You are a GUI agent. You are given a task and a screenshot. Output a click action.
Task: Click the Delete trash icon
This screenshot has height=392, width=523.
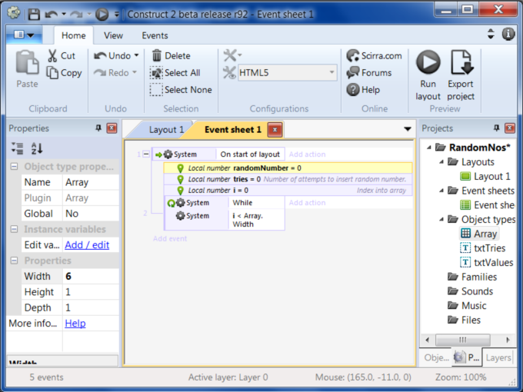pos(157,55)
